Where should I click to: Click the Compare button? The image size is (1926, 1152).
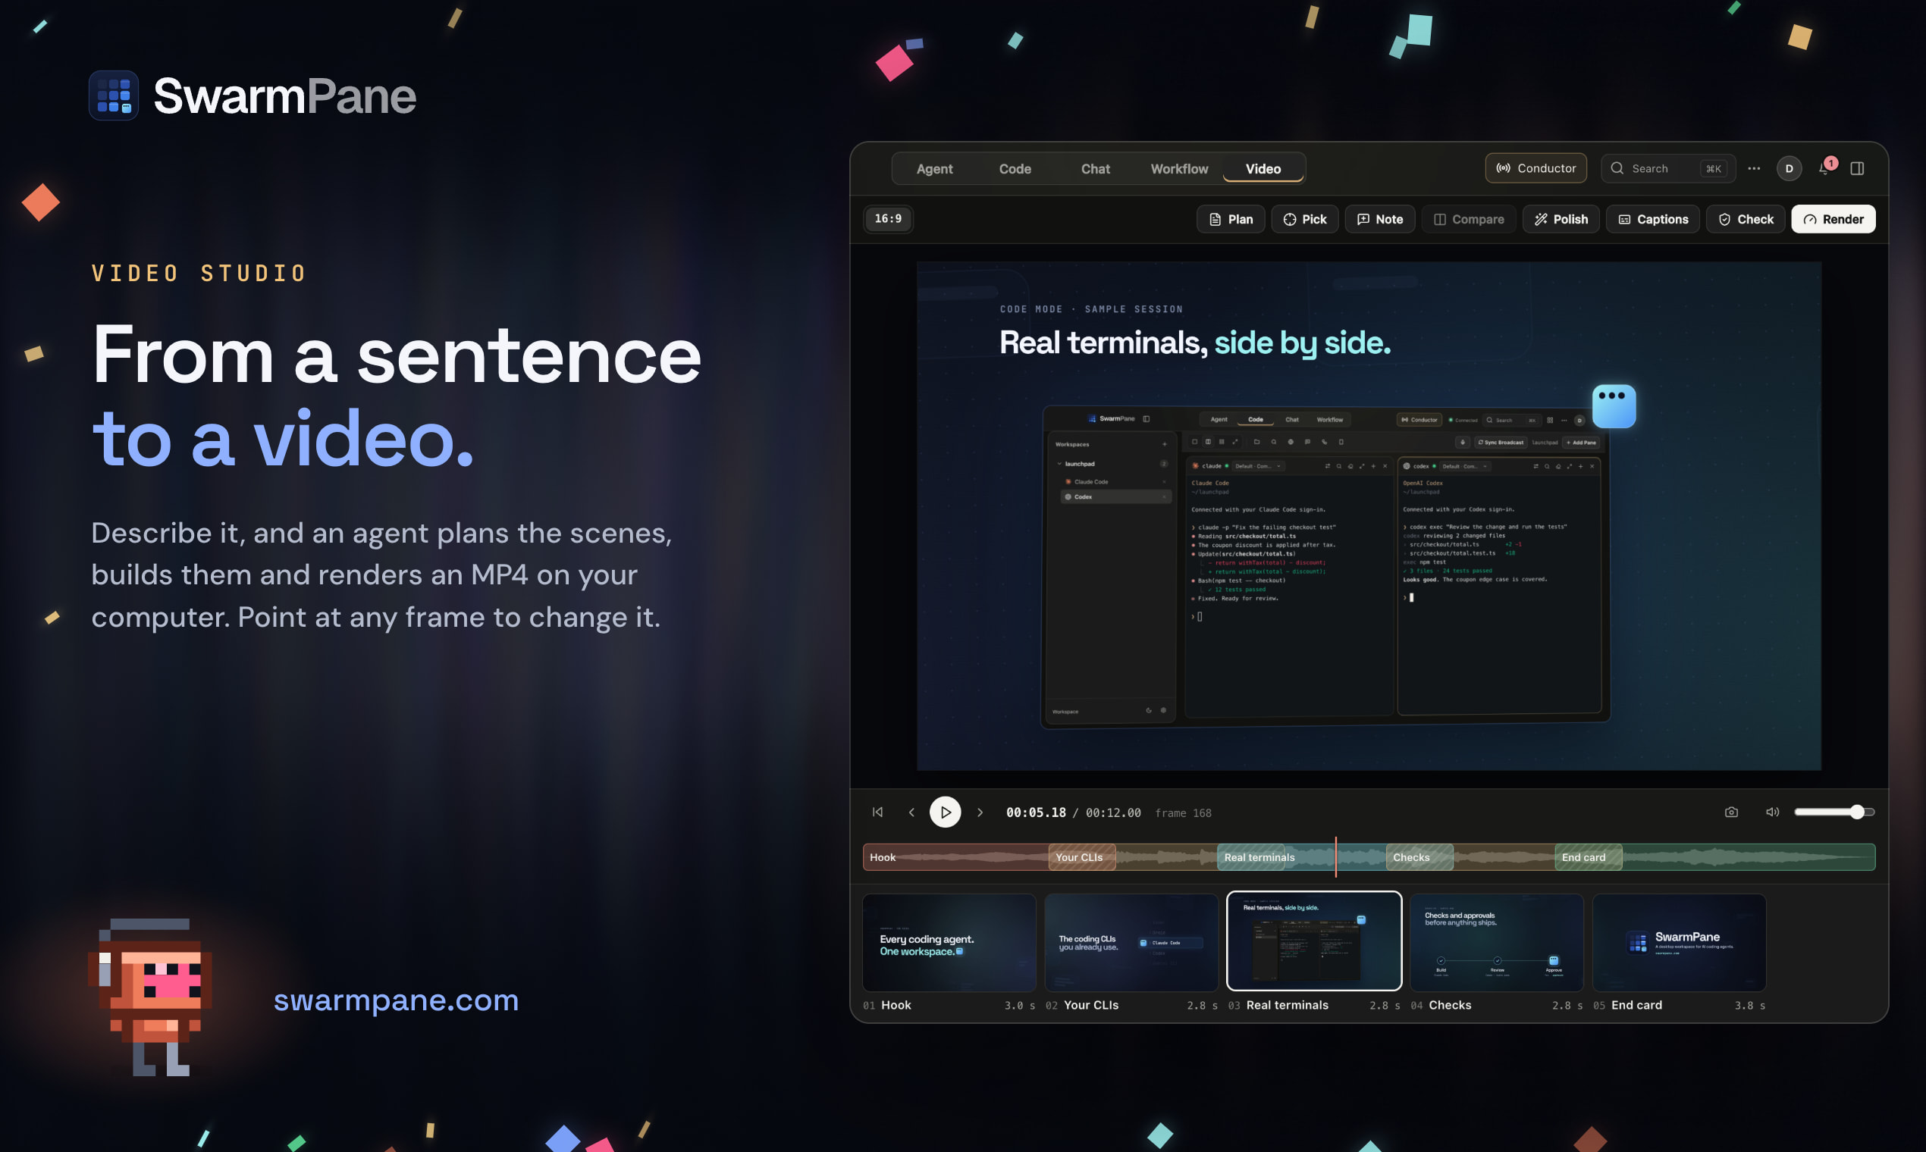pyautogui.click(x=1468, y=219)
